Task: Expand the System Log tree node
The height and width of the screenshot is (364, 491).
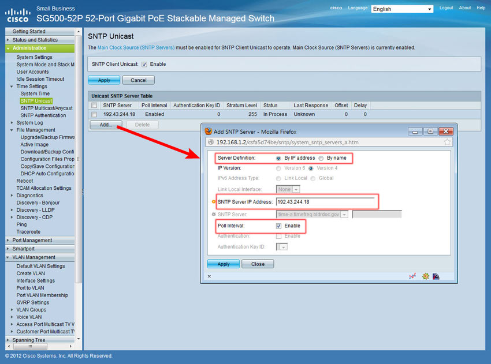Action: [12, 123]
